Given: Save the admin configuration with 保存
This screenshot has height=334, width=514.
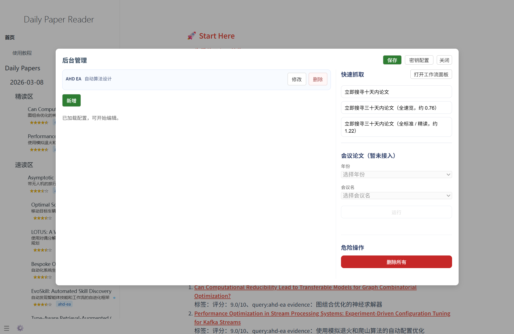Looking at the screenshot, I should click(x=392, y=60).
